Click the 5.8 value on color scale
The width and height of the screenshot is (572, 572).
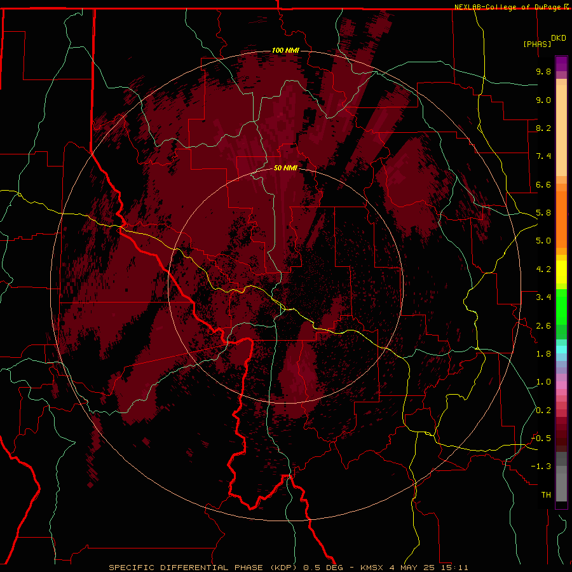pos(543,213)
